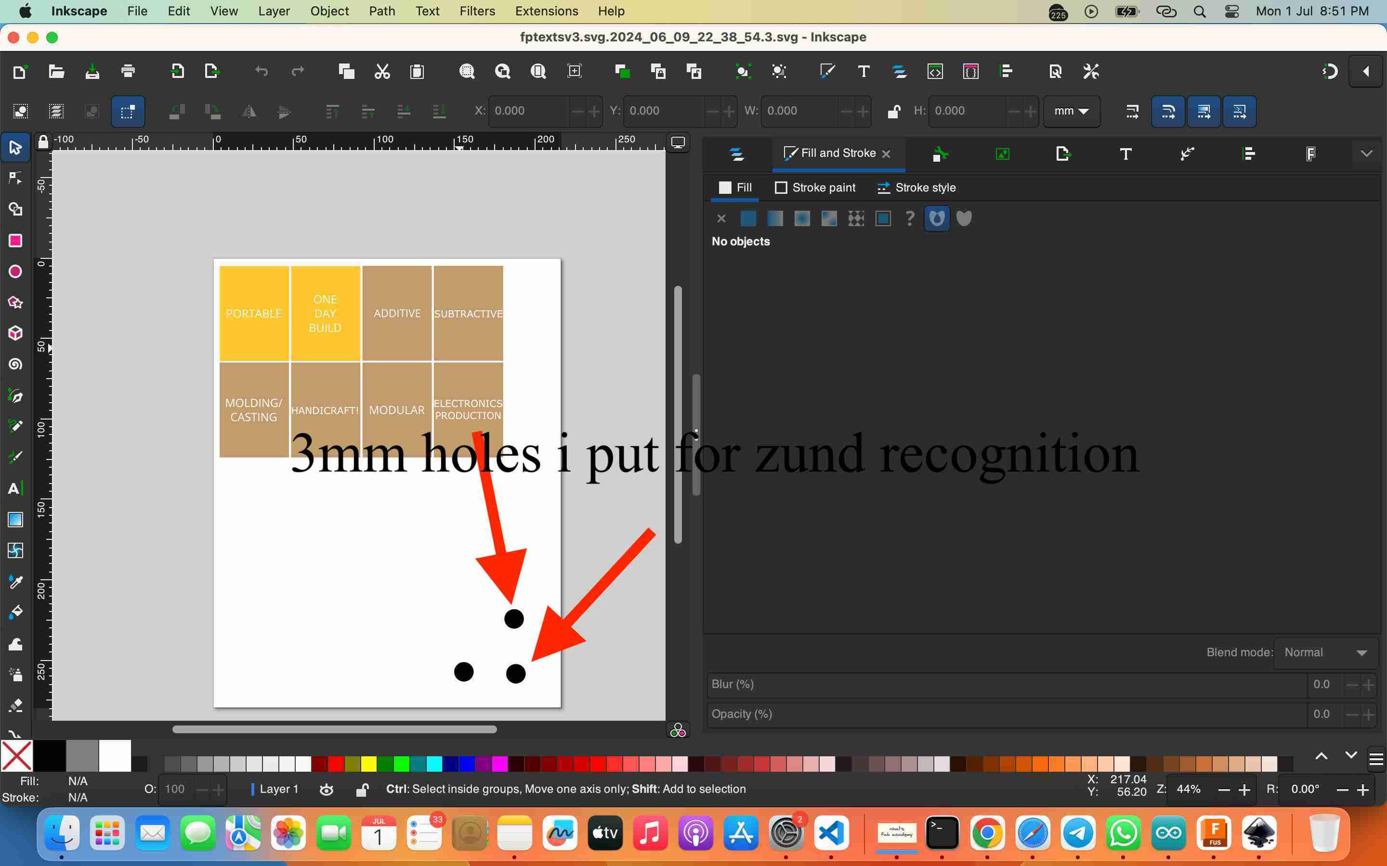Screen dimensions: 1387x866
Task: Enable the Fill checkbox in panel
Action: click(724, 188)
